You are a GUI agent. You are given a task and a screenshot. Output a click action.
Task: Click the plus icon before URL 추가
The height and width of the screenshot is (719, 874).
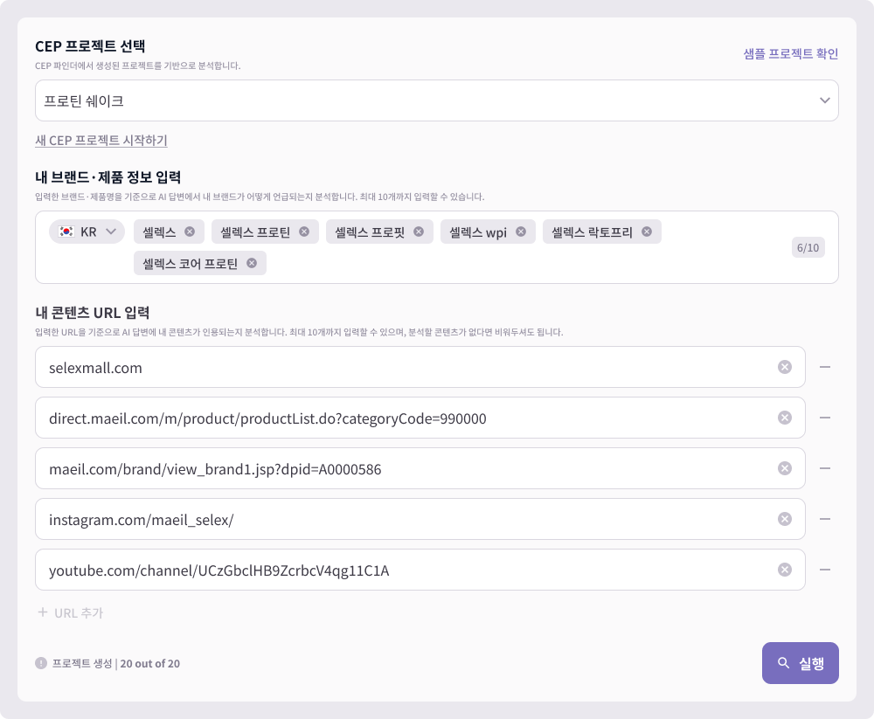pos(42,612)
